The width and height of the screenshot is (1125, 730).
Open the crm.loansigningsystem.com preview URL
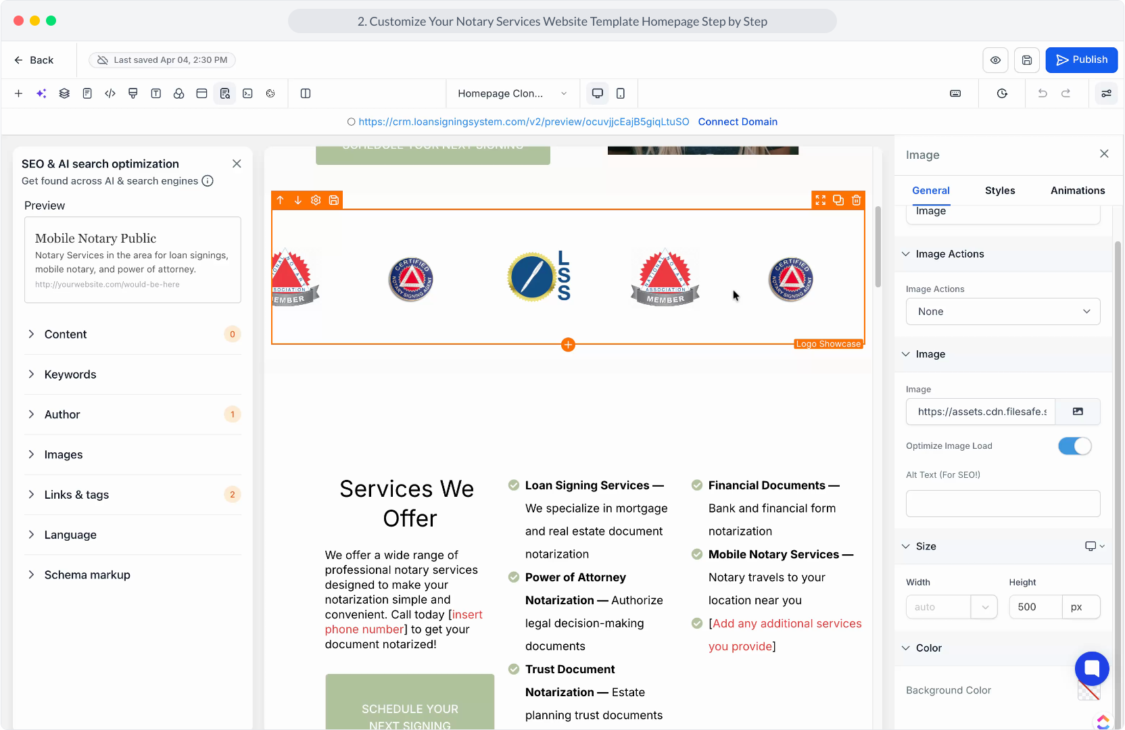click(x=524, y=122)
